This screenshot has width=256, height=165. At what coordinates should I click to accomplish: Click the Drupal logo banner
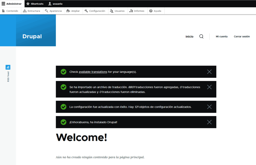pyautogui.click(x=32, y=36)
